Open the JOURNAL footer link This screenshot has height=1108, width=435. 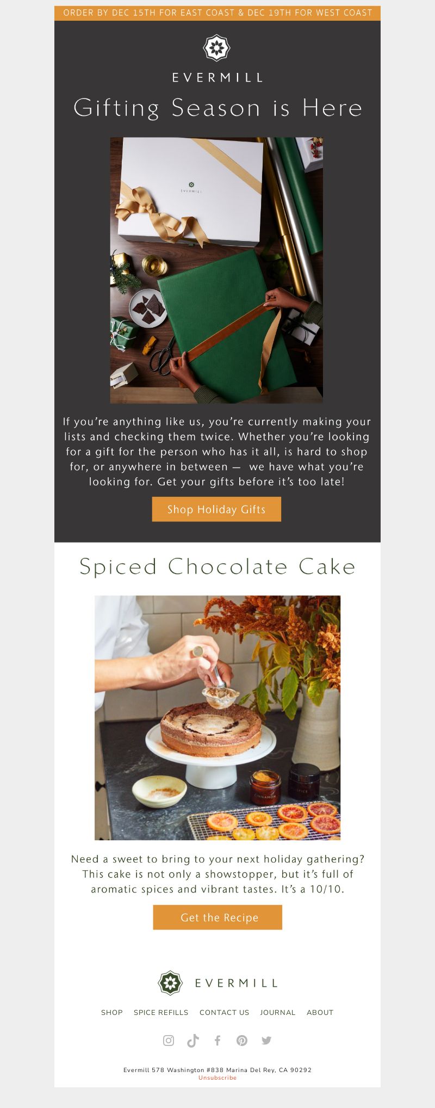(x=278, y=1012)
